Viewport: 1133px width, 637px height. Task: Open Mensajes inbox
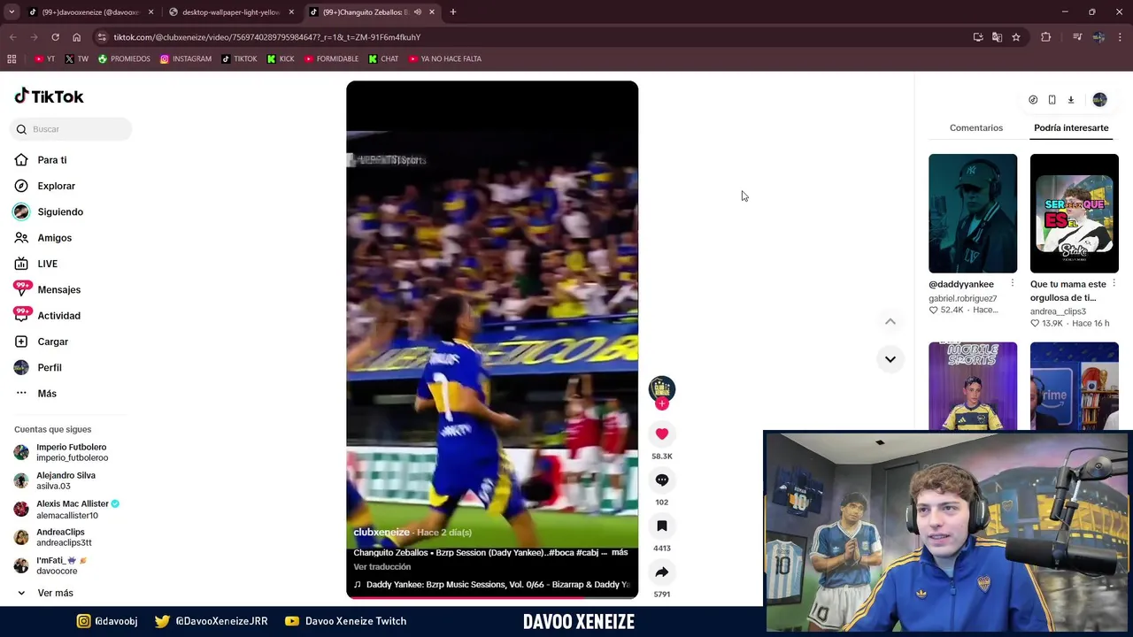click(59, 289)
